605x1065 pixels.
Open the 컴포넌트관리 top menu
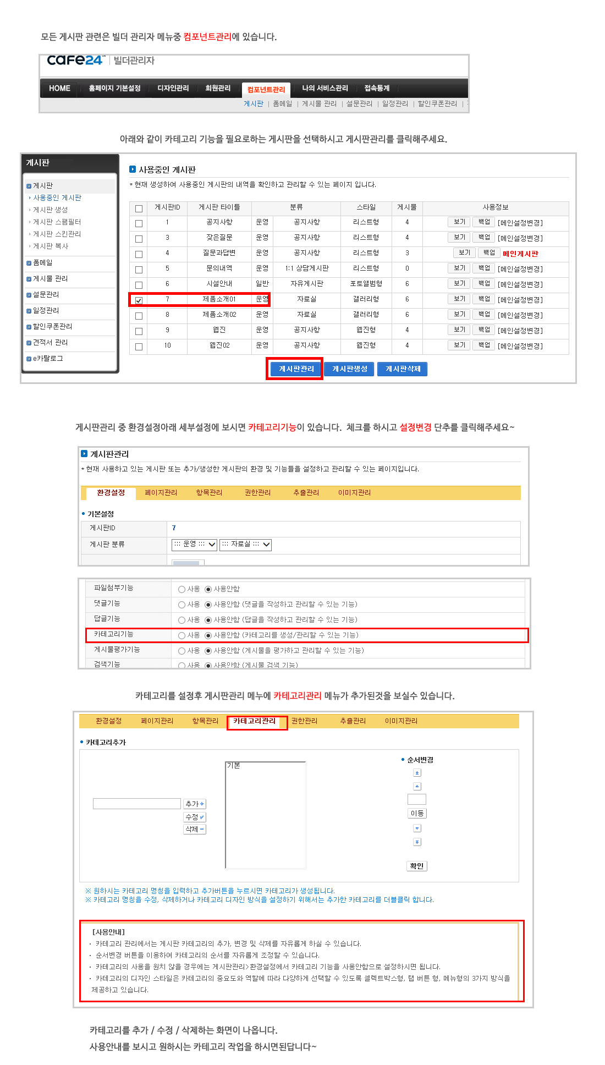[266, 89]
